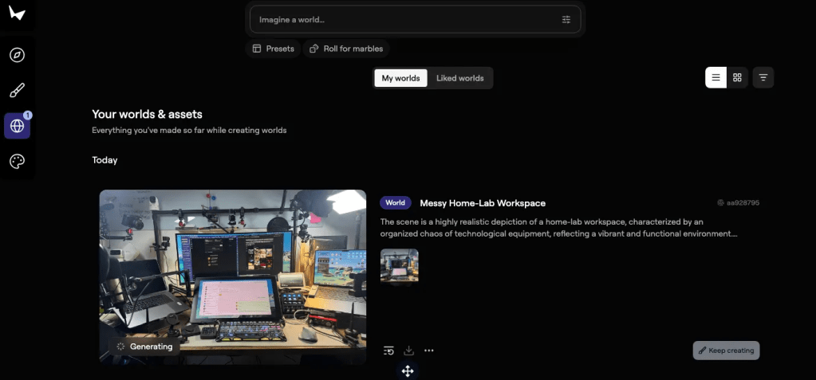Select the My worlds tab
Viewport: 816px width, 380px height.
click(x=400, y=78)
